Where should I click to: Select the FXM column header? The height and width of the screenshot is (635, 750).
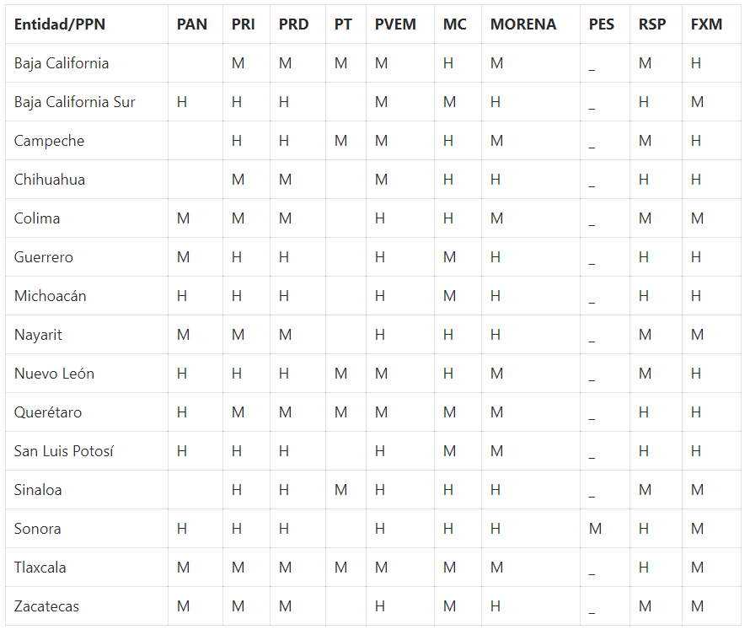(x=706, y=24)
